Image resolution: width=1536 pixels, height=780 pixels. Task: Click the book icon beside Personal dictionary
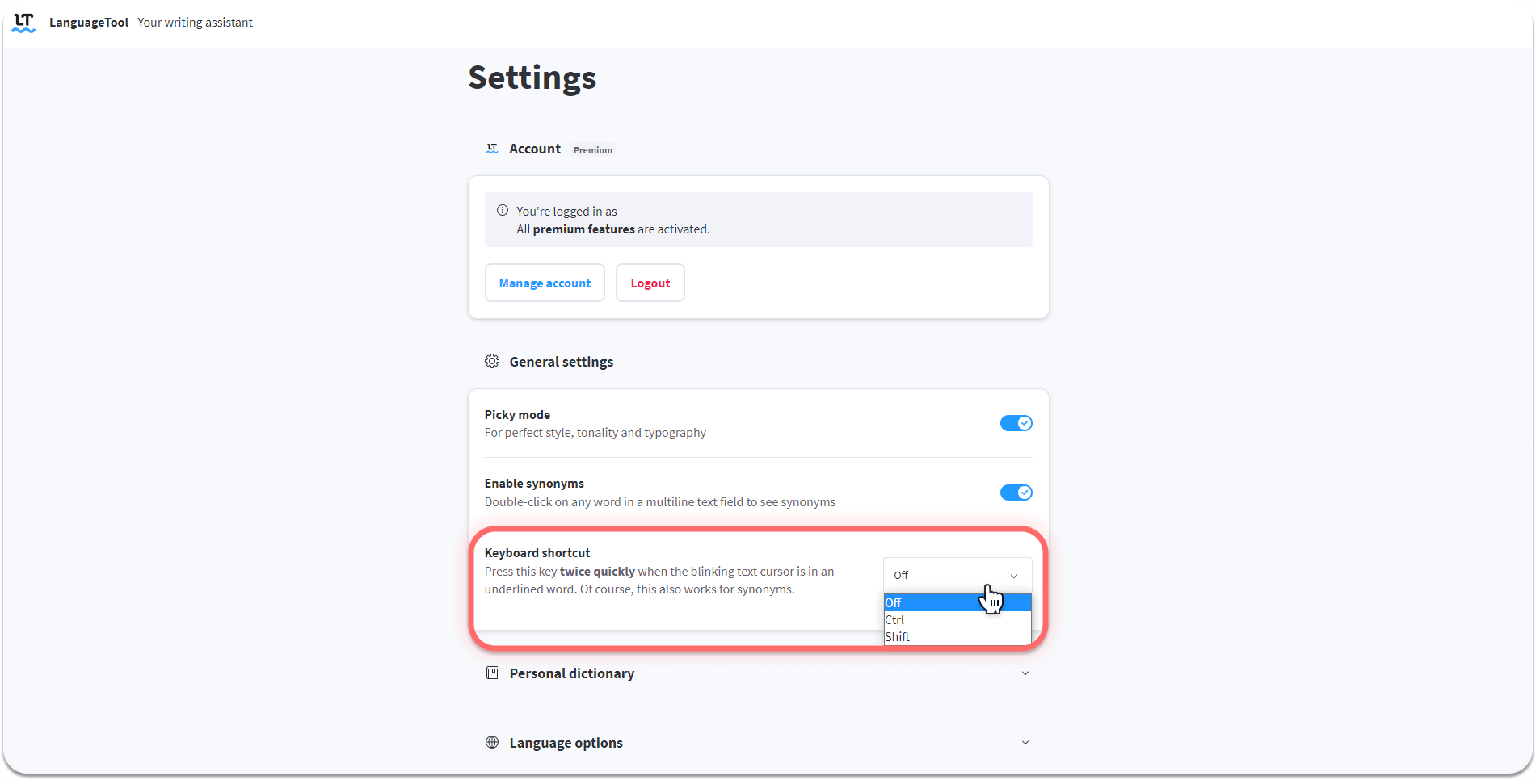pos(492,673)
